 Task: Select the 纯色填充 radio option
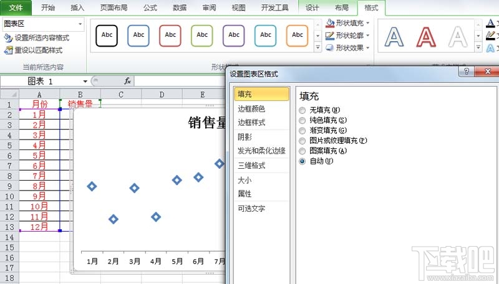pos(302,121)
